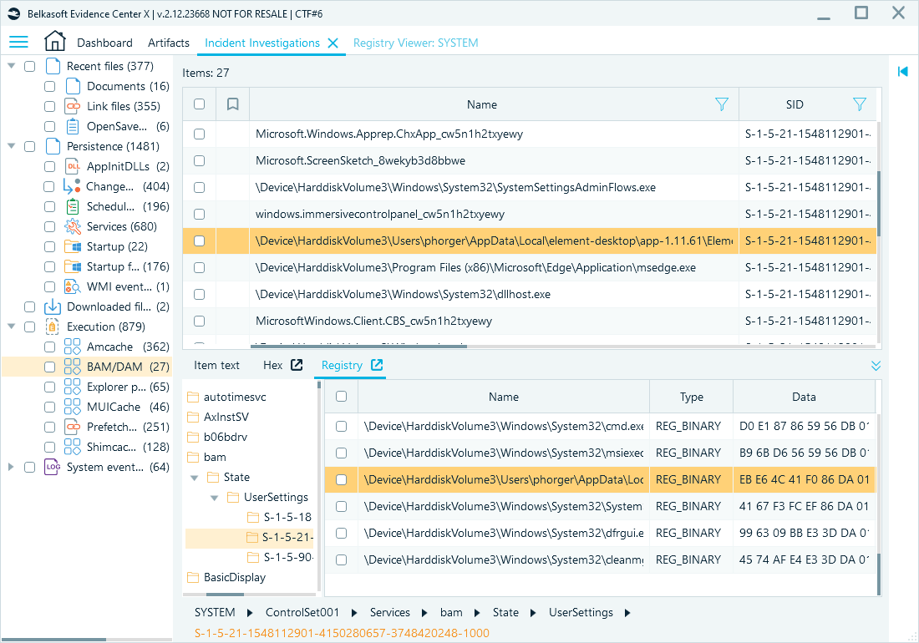919x643 pixels.
Task: Collapse the Recent files tree node
Action: pos(11,66)
